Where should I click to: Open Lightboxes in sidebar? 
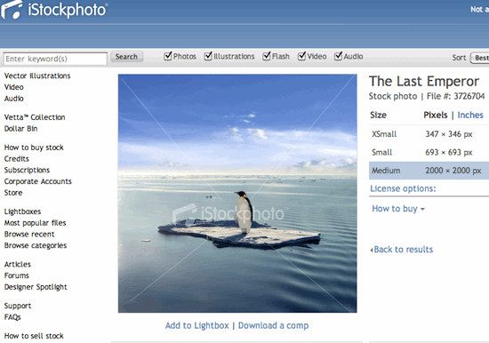tap(22, 211)
